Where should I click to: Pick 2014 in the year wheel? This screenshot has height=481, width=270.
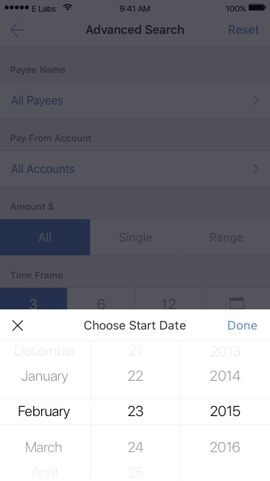pyautogui.click(x=225, y=376)
